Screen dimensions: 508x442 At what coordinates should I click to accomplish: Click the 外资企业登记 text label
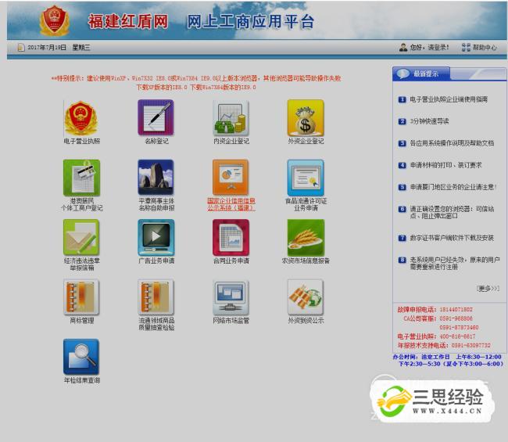[306, 141]
